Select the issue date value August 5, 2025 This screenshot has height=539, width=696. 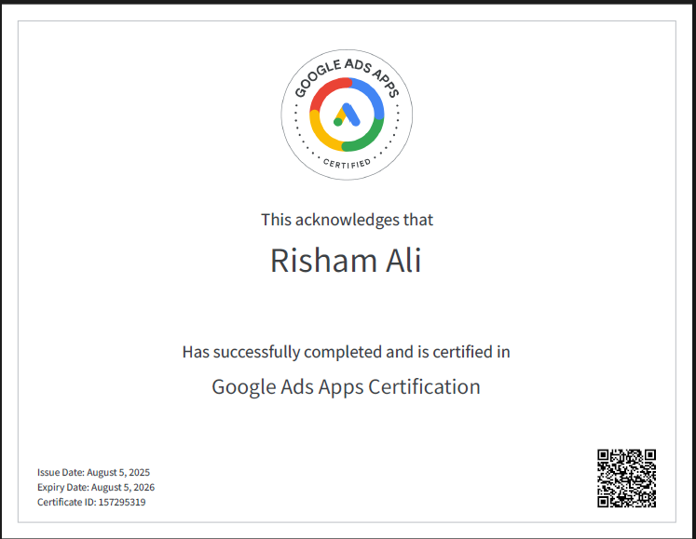coord(119,473)
